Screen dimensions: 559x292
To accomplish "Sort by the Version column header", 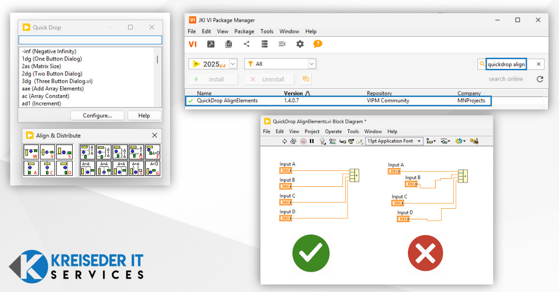I will 297,93.
